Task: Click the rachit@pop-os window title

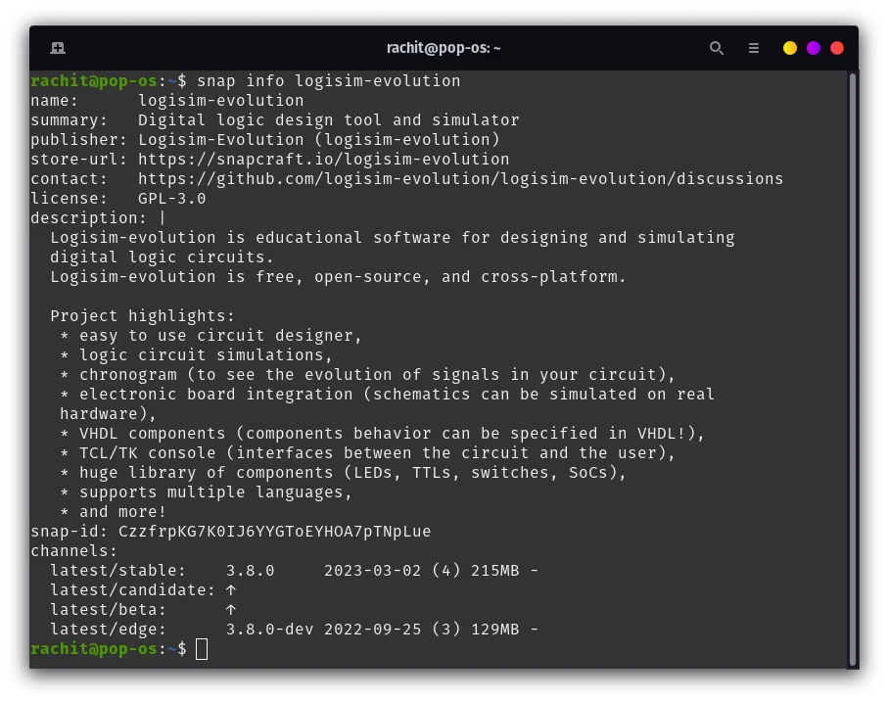Action: click(x=444, y=48)
